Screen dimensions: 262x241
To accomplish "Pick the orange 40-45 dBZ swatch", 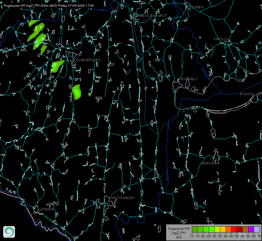I will click(229, 229).
